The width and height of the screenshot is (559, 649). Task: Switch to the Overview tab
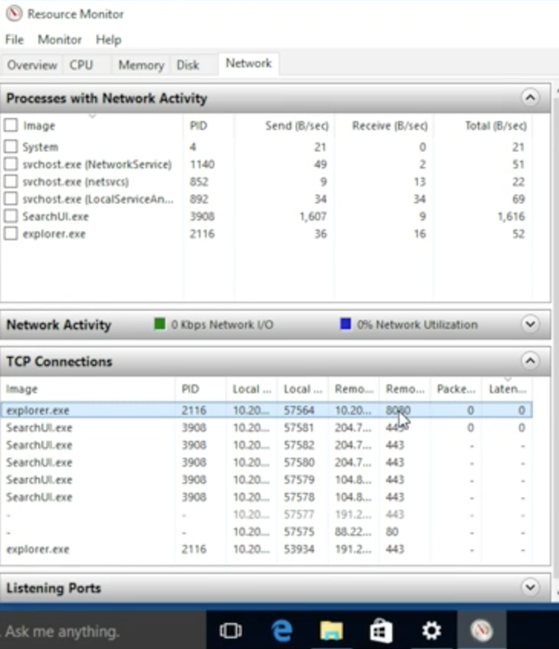pyautogui.click(x=32, y=65)
